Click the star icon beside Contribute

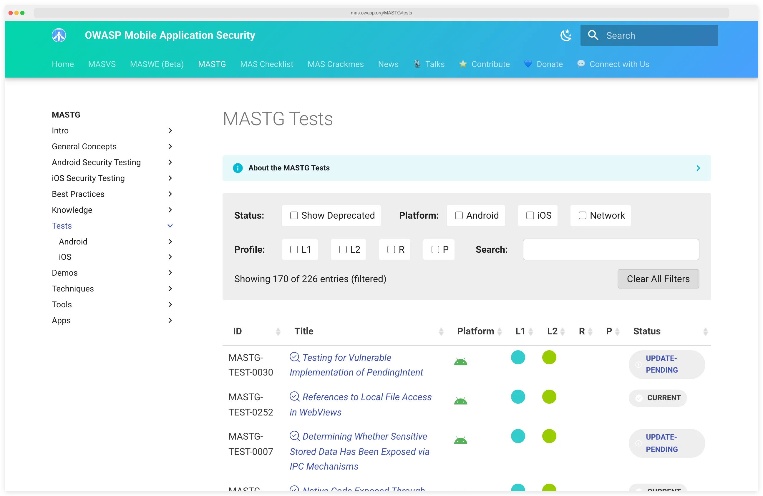point(463,64)
